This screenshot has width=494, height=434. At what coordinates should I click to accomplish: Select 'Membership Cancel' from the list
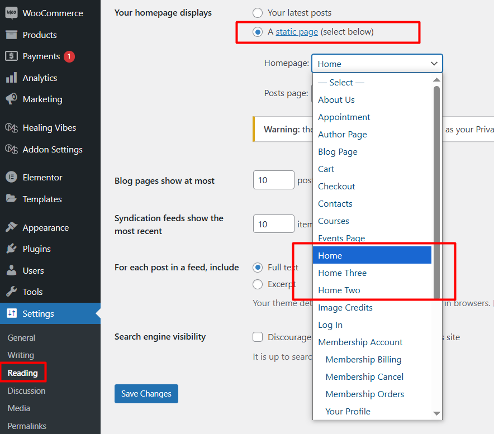(372, 376)
